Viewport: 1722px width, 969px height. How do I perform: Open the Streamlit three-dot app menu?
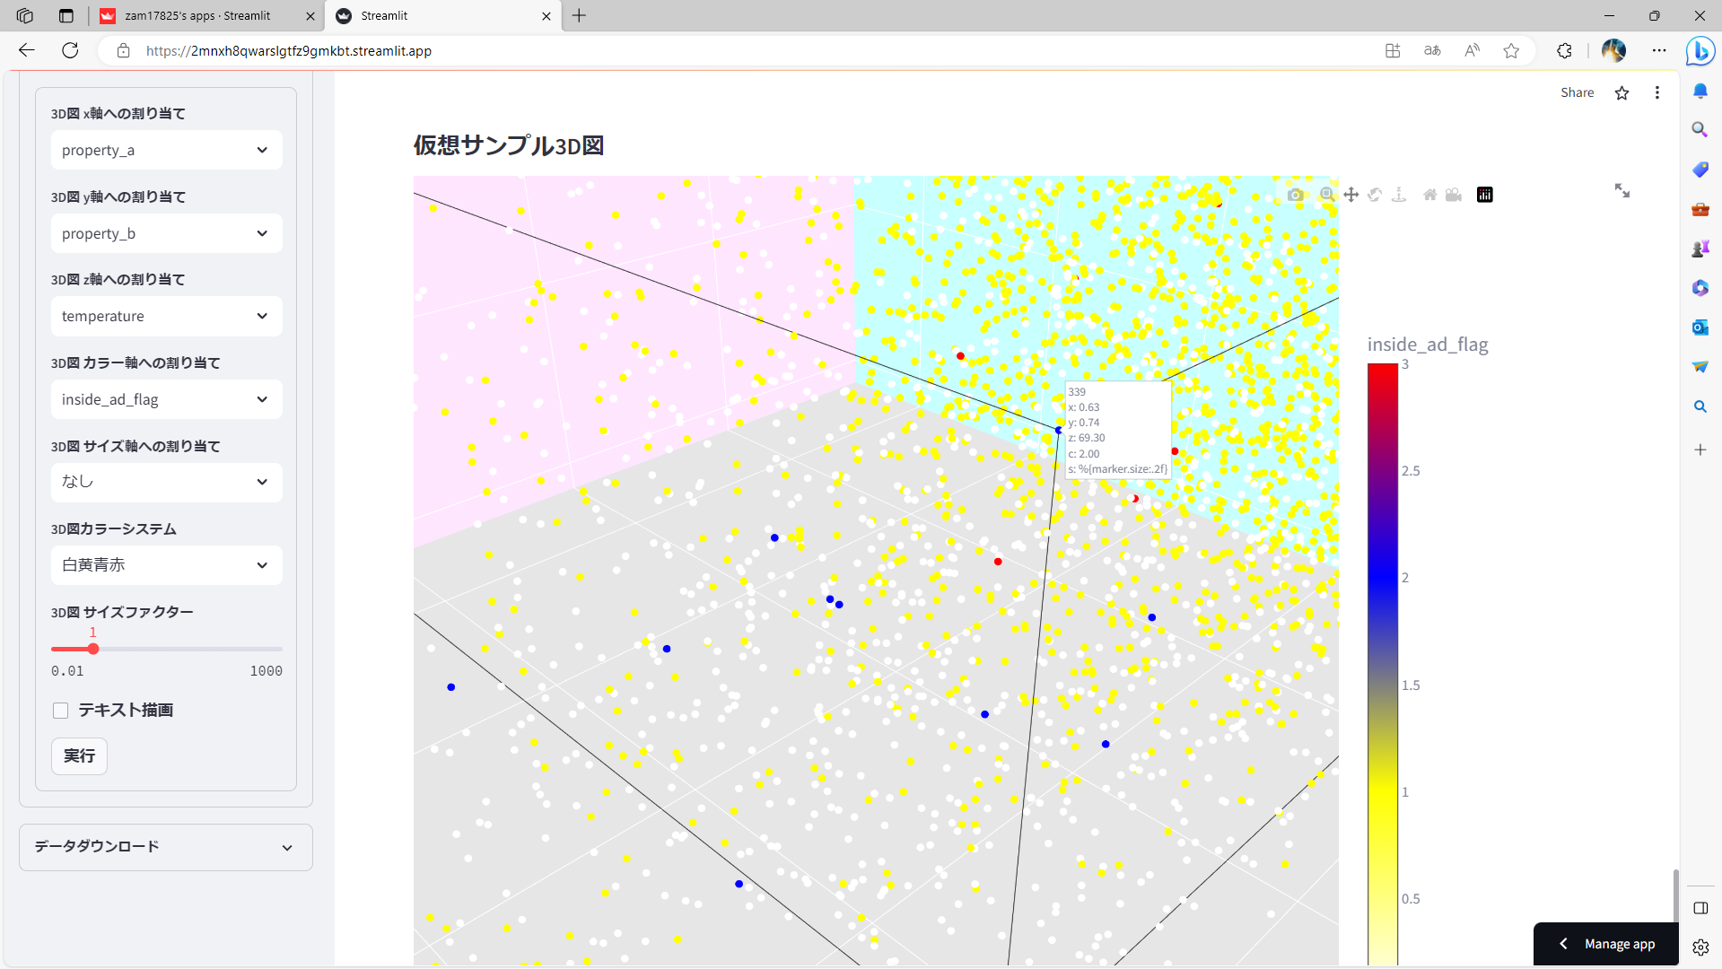click(1656, 92)
